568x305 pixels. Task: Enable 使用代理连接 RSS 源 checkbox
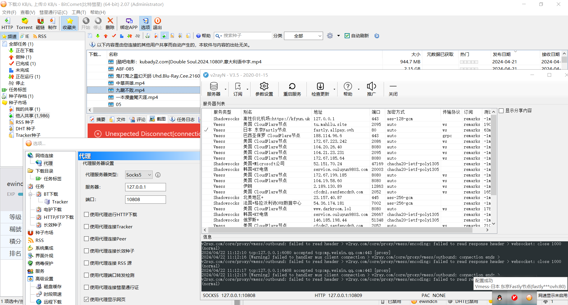tap(86, 263)
